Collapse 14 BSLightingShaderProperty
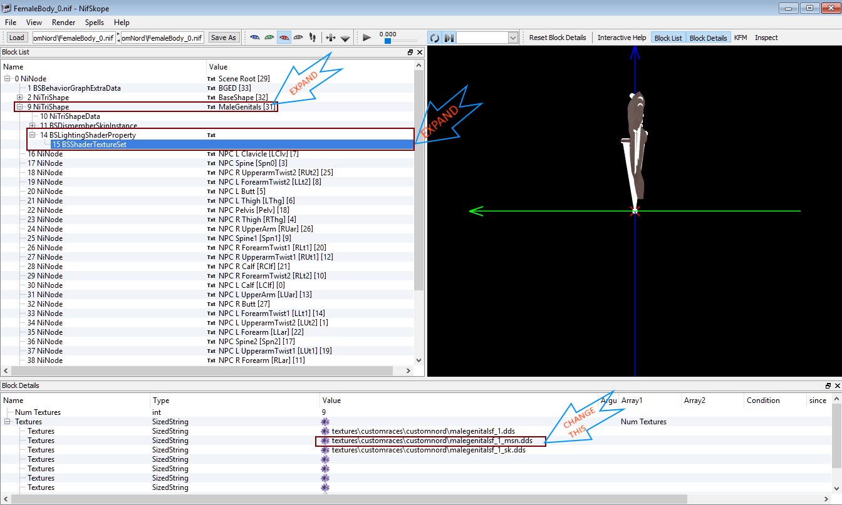842x505 pixels. 33,135
